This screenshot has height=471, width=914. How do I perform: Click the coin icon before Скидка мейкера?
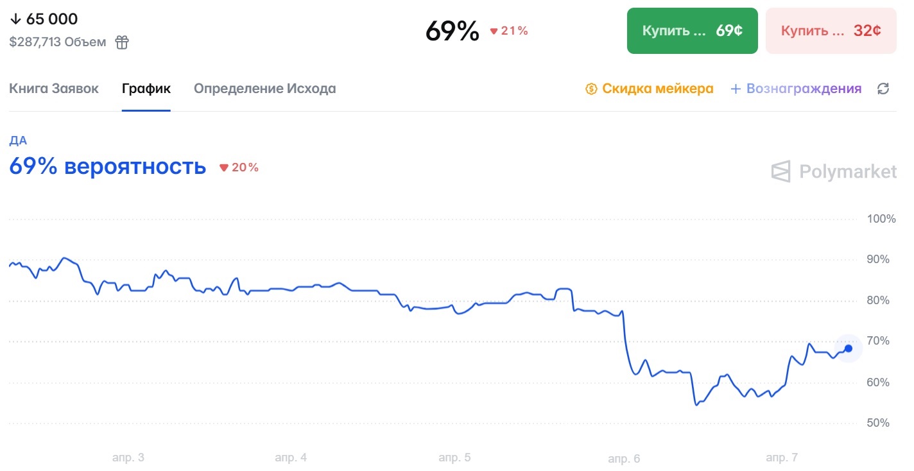pos(591,89)
